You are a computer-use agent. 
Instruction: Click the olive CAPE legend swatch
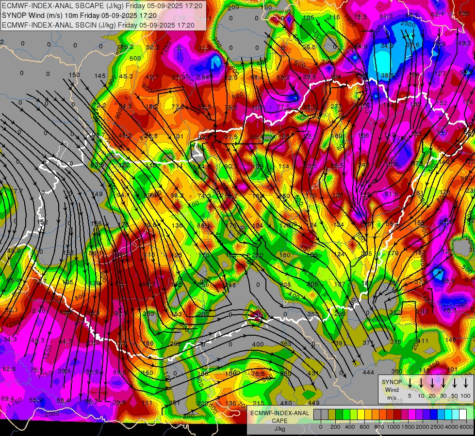pos(332,415)
